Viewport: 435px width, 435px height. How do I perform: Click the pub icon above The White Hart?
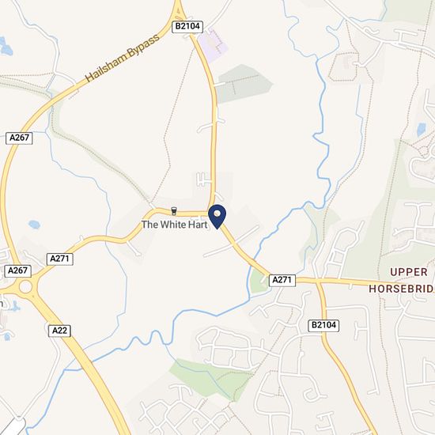click(174, 211)
